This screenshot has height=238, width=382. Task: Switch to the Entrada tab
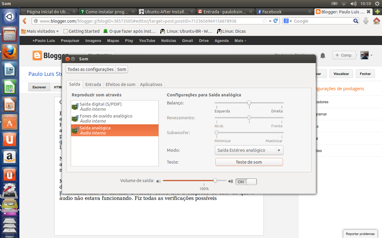pos(93,84)
